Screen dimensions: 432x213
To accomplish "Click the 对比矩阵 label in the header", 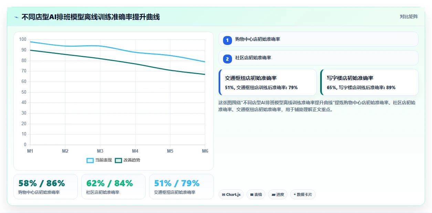I will coord(409,16).
